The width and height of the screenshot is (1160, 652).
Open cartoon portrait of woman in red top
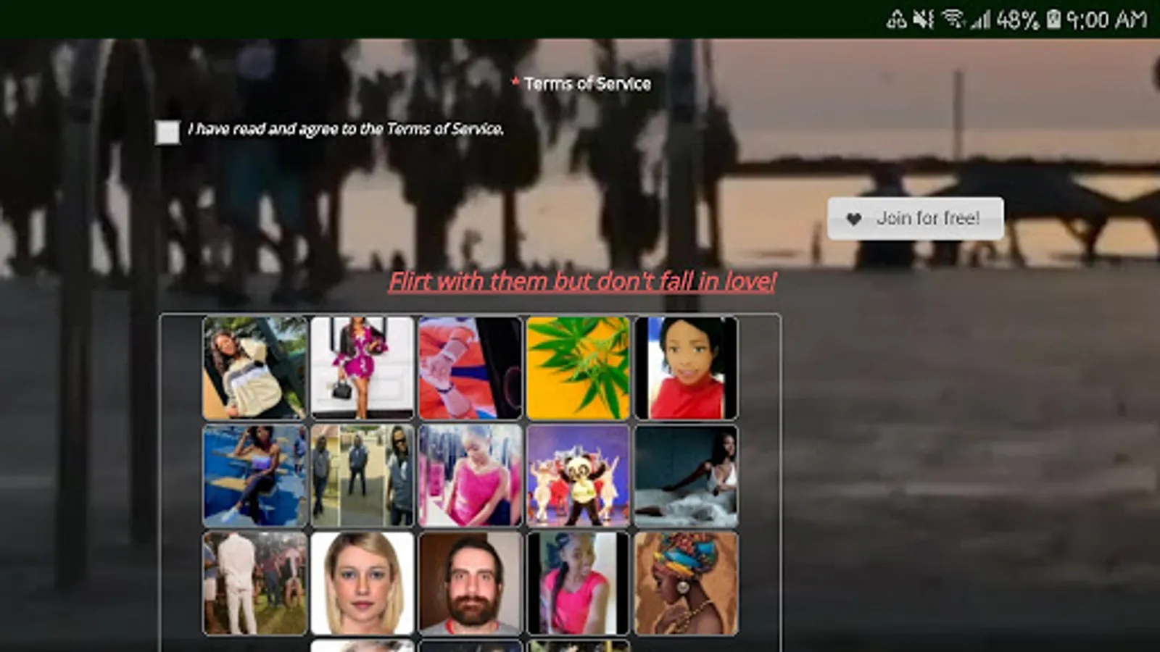(x=686, y=368)
